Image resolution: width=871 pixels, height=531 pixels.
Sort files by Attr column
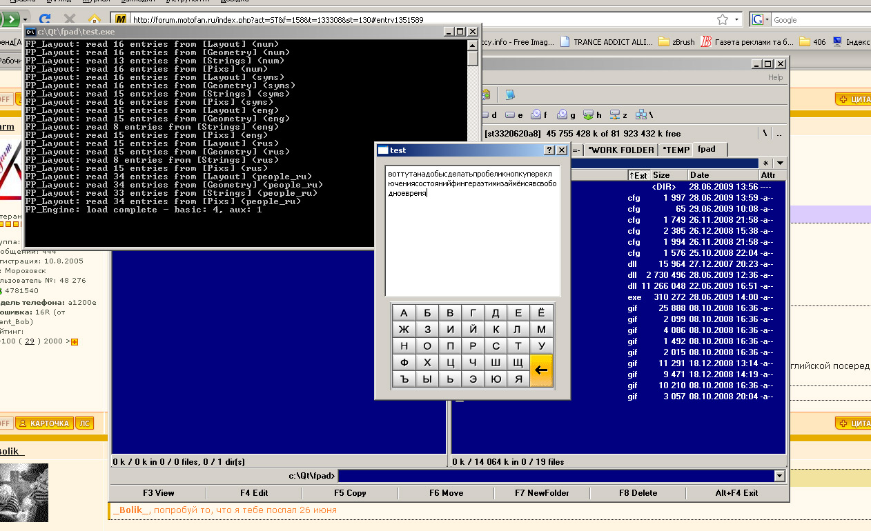[772, 175]
